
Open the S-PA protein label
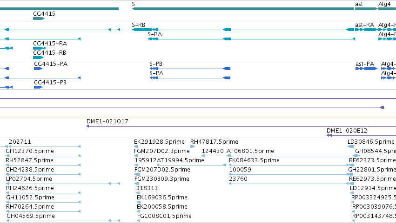(156, 73)
